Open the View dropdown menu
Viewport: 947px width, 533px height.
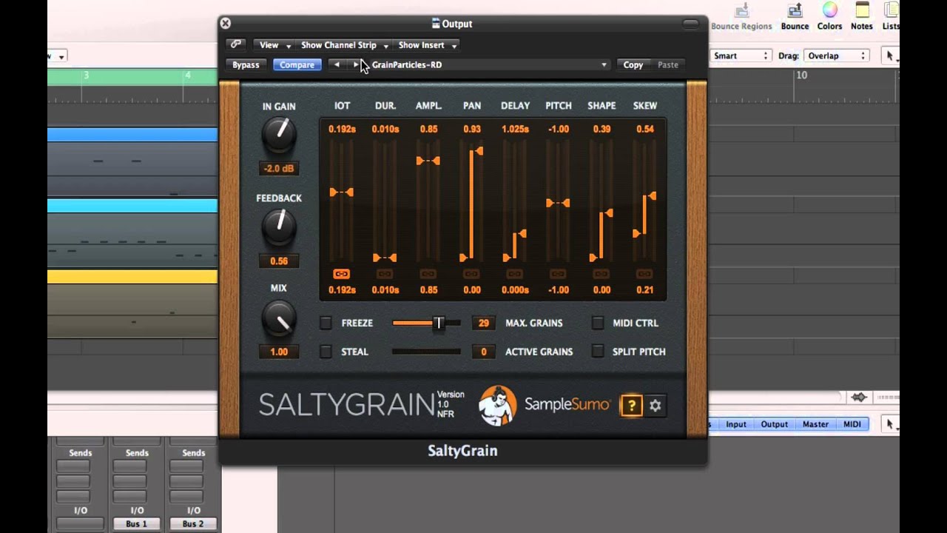coord(273,45)
